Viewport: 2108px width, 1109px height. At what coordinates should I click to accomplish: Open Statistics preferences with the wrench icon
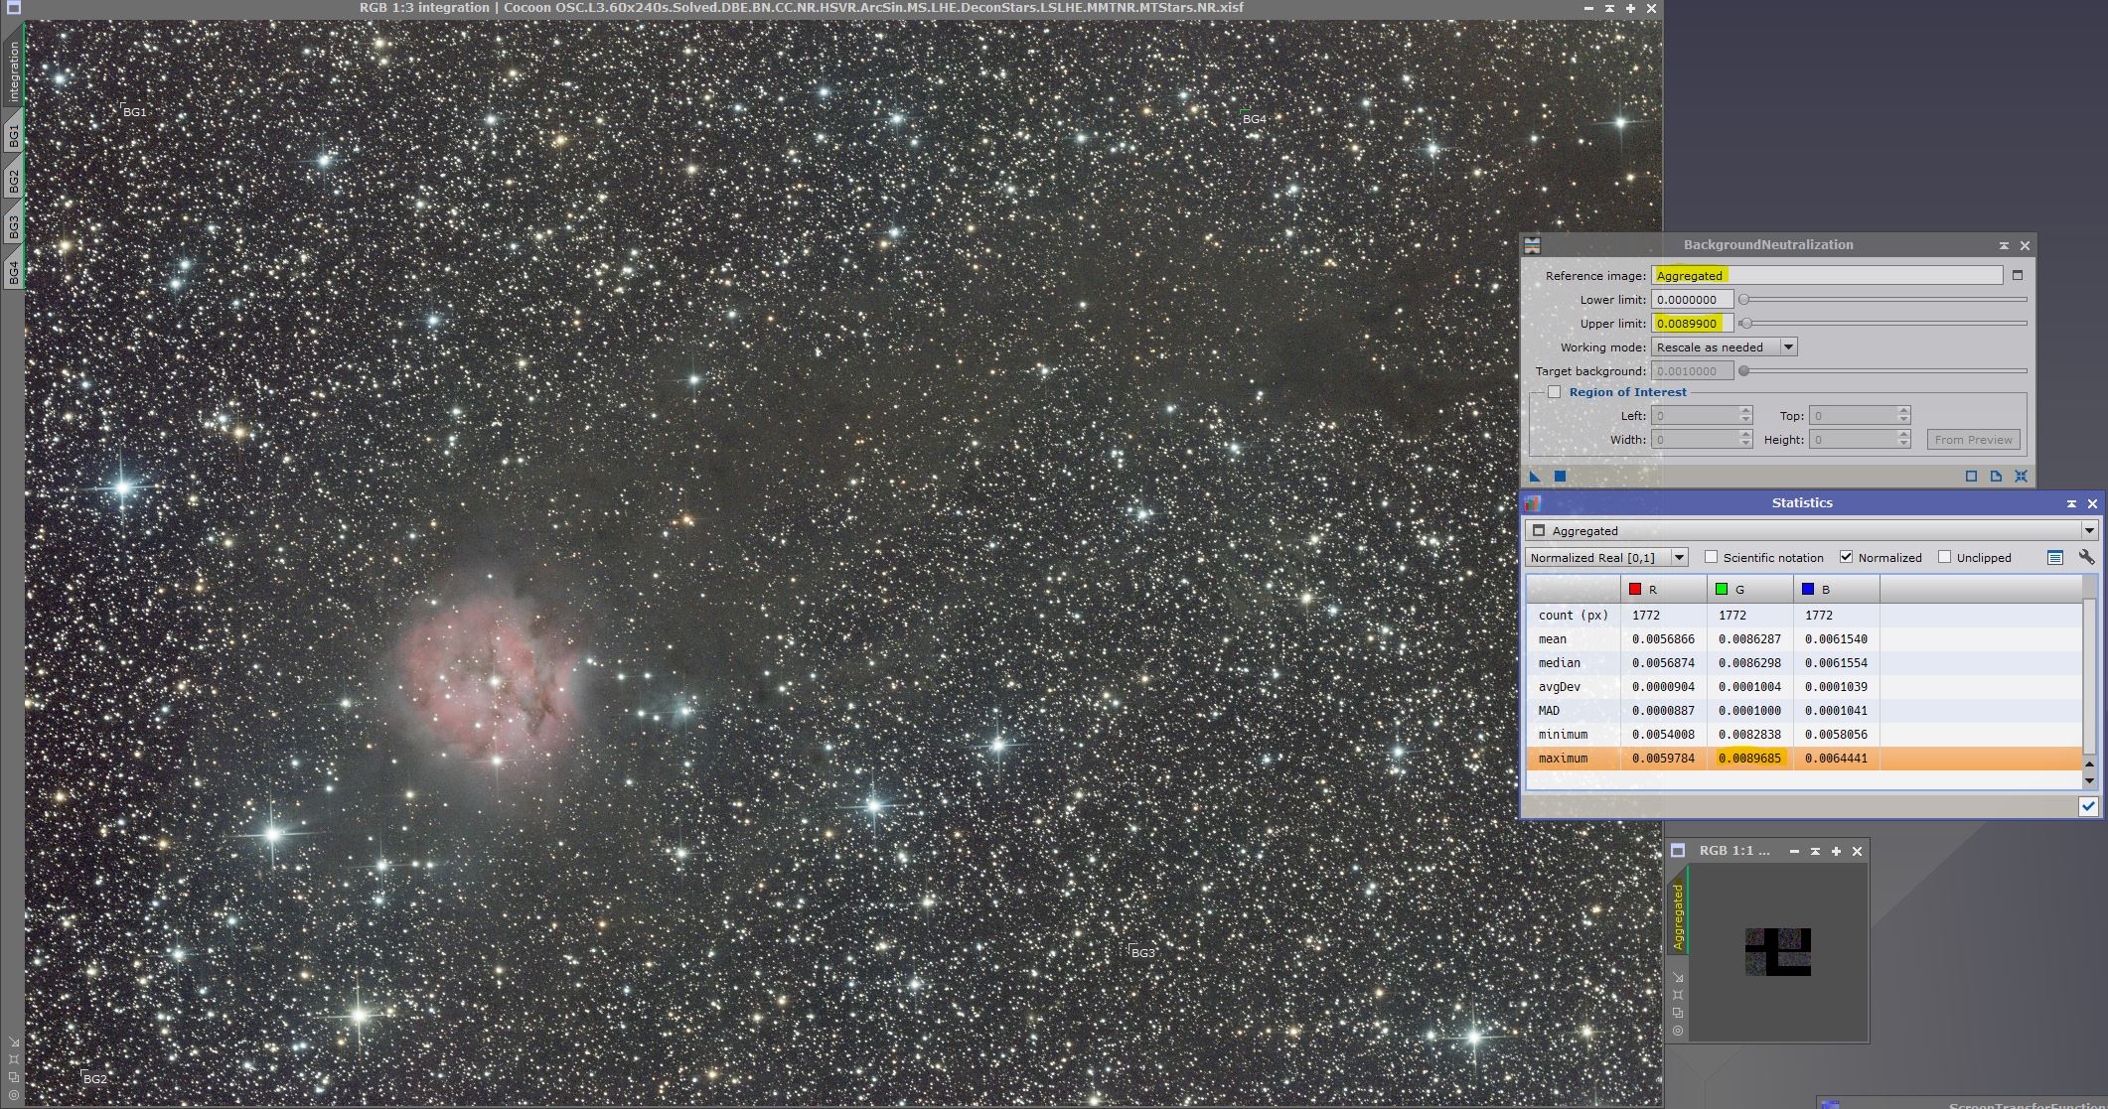(2085, 557)
